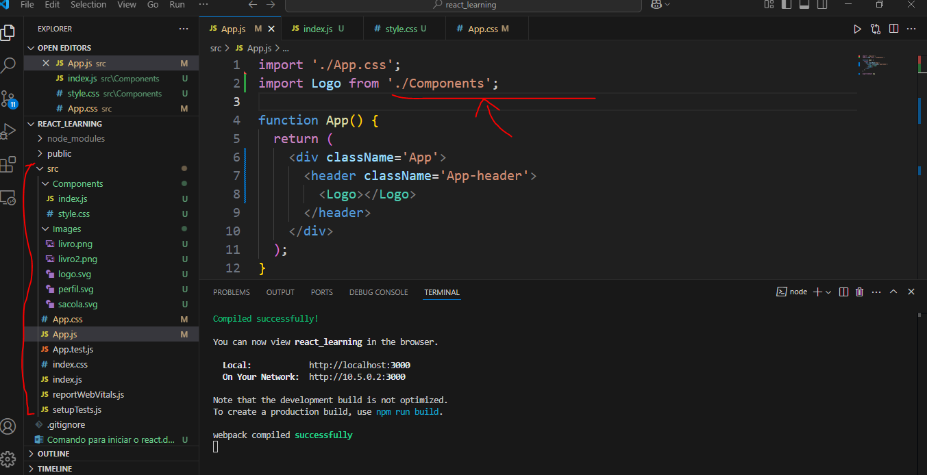Viewport: 927px width, 475px height.
Task: Open the Run and Debug view
Action: click(8, 131)
